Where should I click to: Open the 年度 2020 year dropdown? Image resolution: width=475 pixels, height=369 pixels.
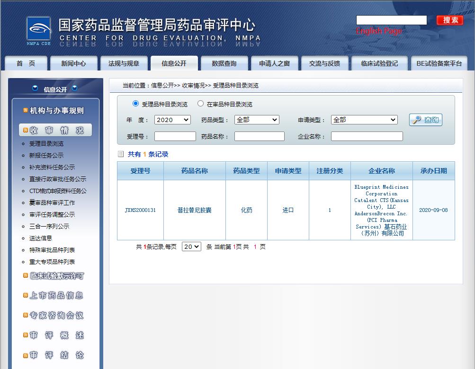[x=172, y=120]
